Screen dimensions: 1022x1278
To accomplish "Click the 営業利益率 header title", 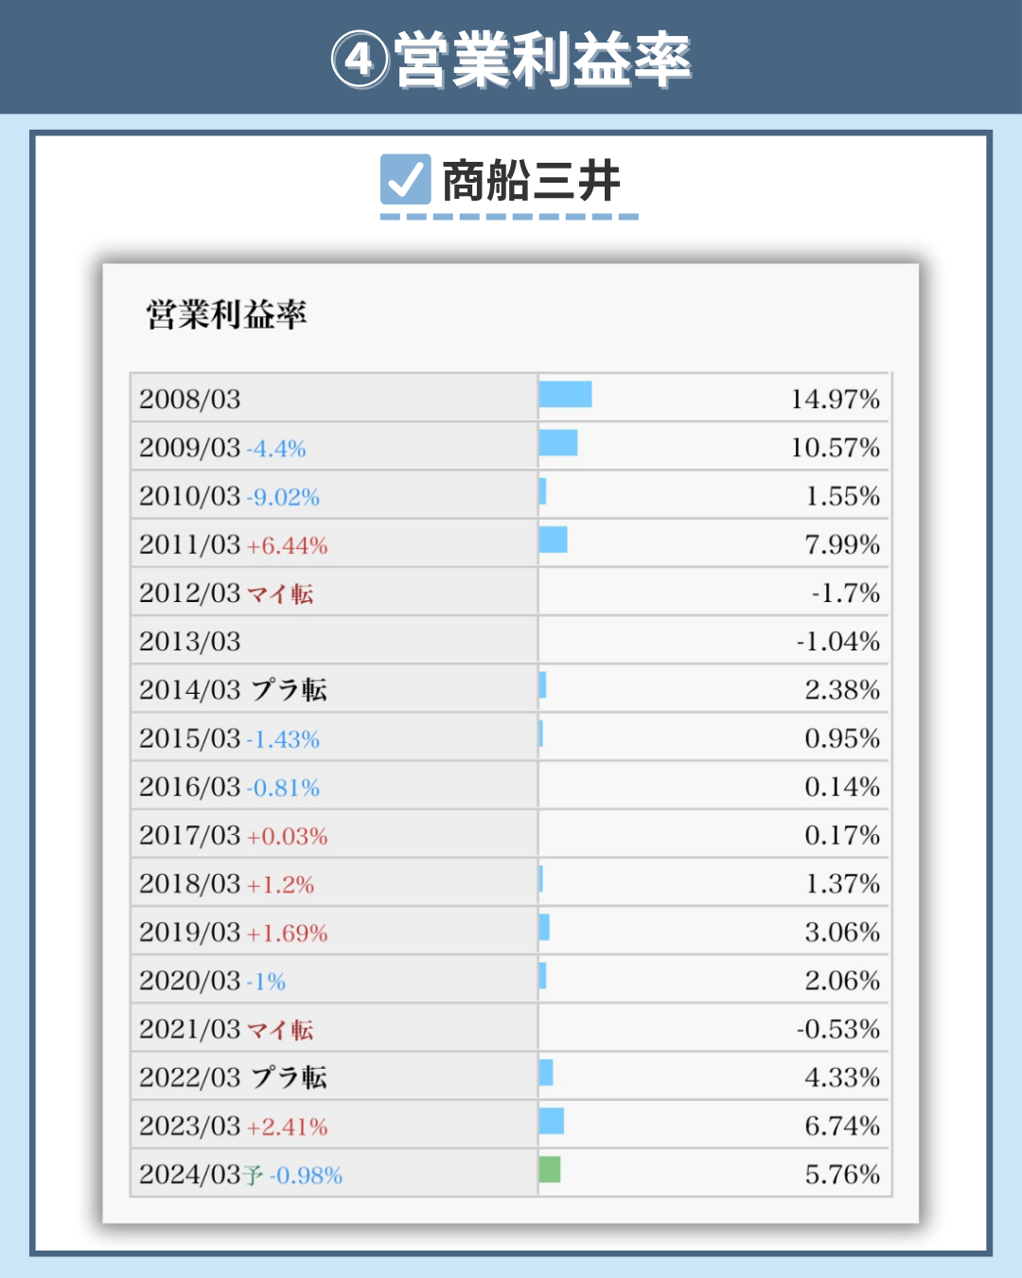I will tap(542, 60).
